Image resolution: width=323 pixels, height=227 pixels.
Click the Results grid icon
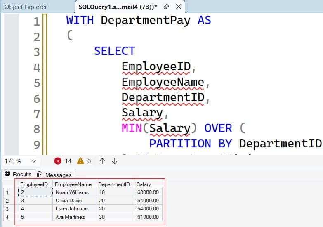click(7, 173)
